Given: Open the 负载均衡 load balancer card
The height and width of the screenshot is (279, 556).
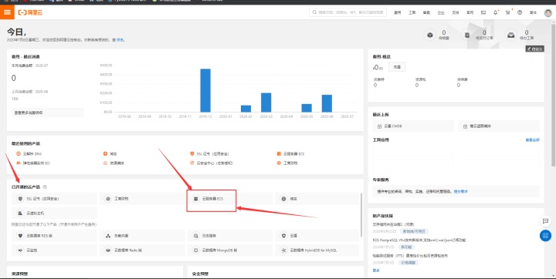Looking at the screenshot, I should point(142,235).
